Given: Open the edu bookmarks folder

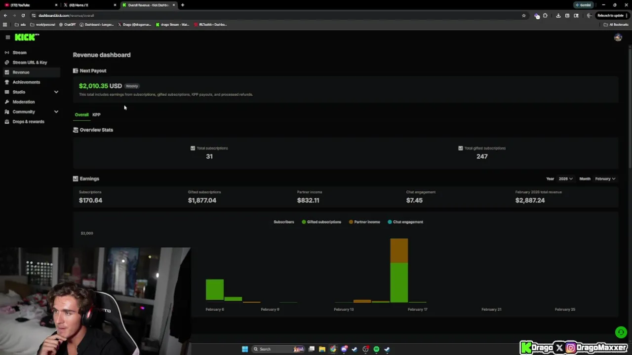Looking at the screenshot, I should (20, 24).
